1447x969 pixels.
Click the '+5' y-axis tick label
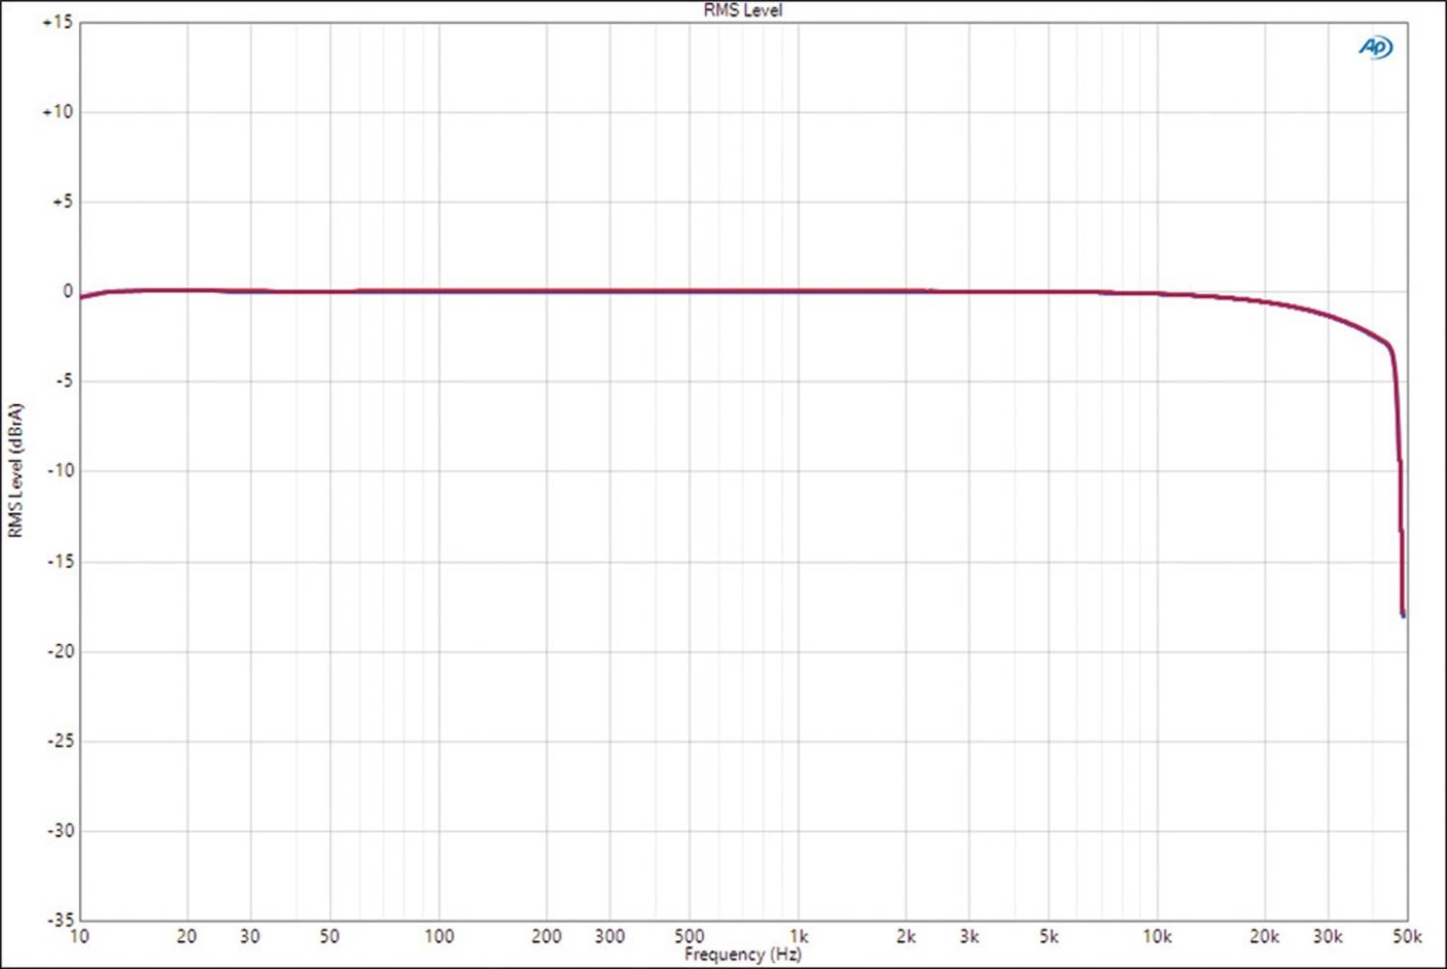coord(62,202)
